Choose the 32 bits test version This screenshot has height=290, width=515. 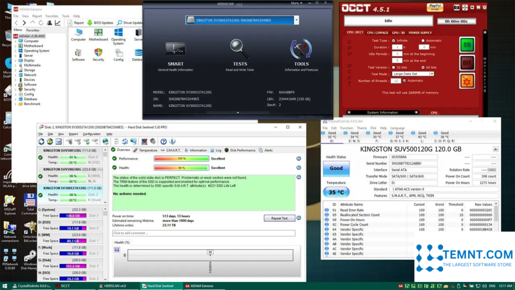tap(393, 67)
